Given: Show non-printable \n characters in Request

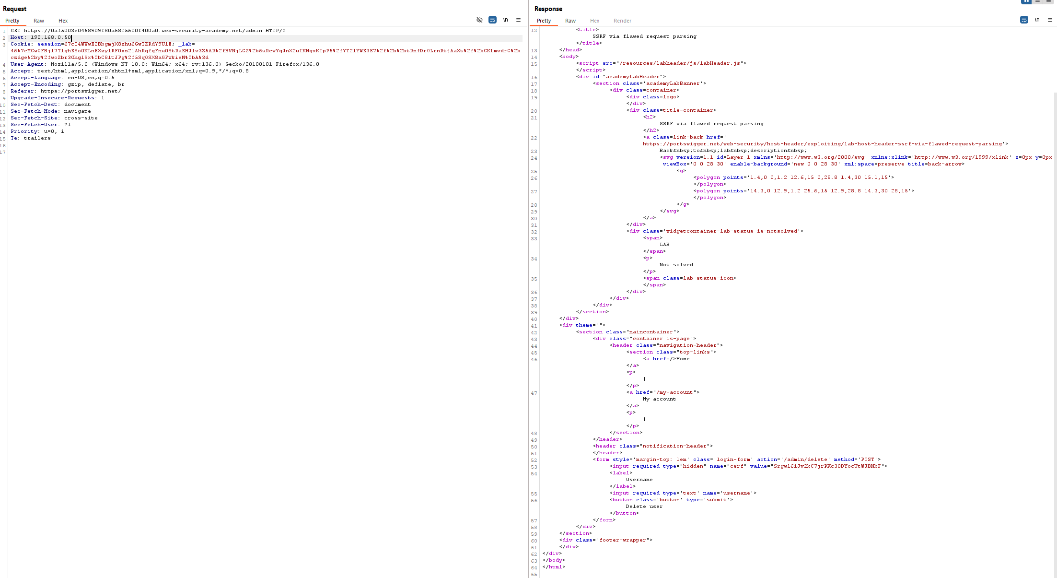Looking at the screenshot, I should click(x=505, y=20).
